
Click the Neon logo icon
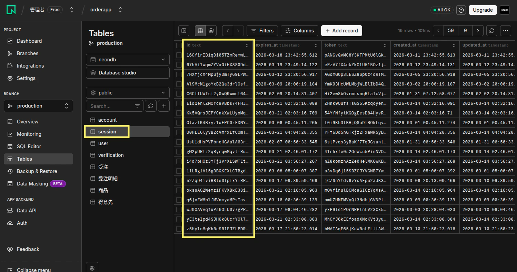[x=11, y=10]
